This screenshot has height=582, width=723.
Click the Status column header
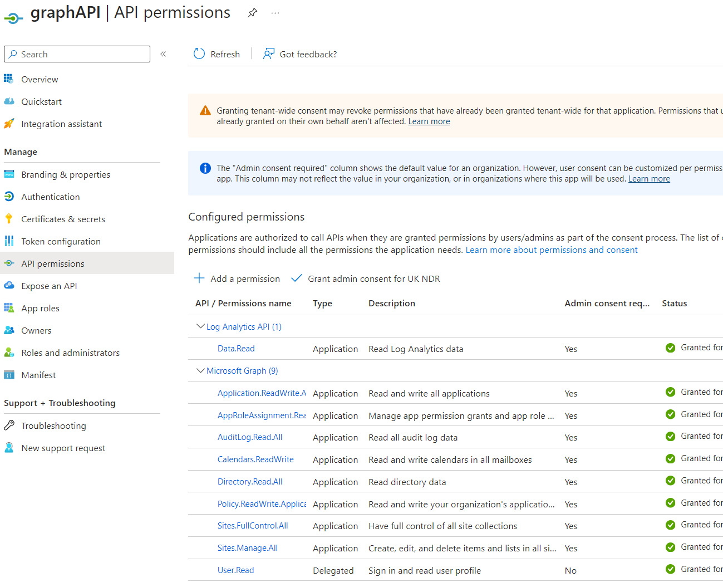pos(675,304)
